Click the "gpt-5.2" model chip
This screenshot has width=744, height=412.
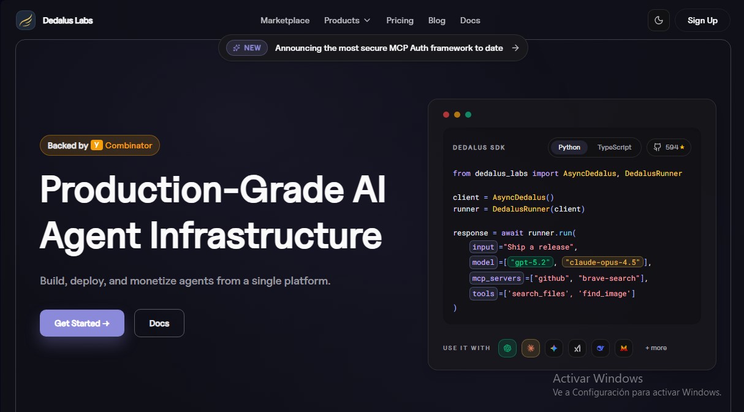(x=531, y=262)
